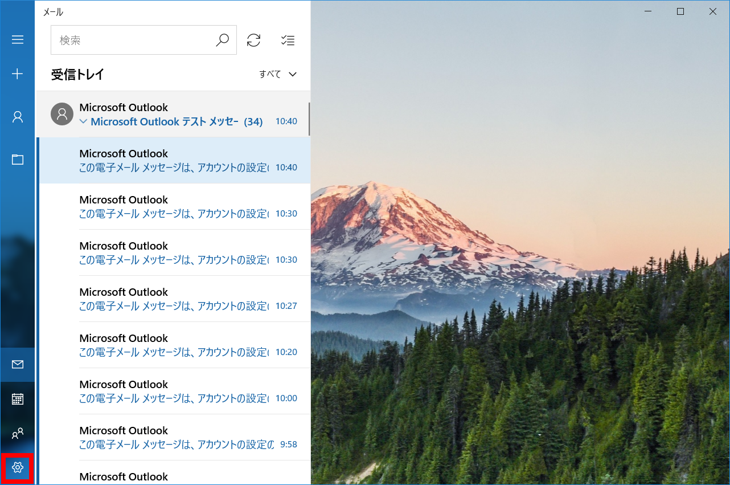Open the hamburger navigation menu
Image resolution: width=730 pixels, height=485 pixels.
tap(18, 39)
